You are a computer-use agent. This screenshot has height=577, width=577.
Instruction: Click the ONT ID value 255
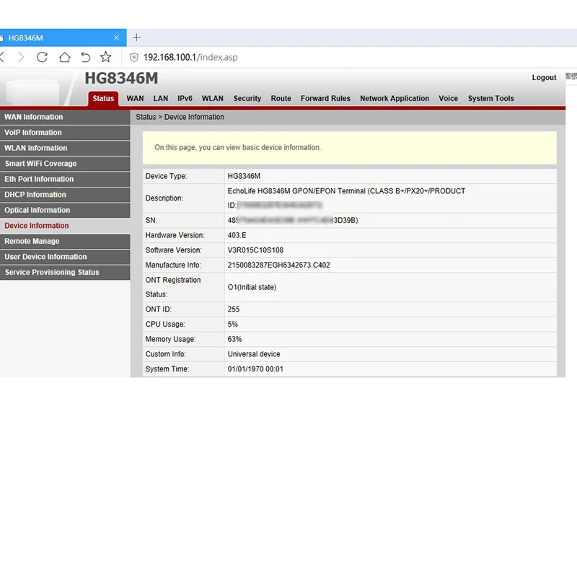coord(233,309)
